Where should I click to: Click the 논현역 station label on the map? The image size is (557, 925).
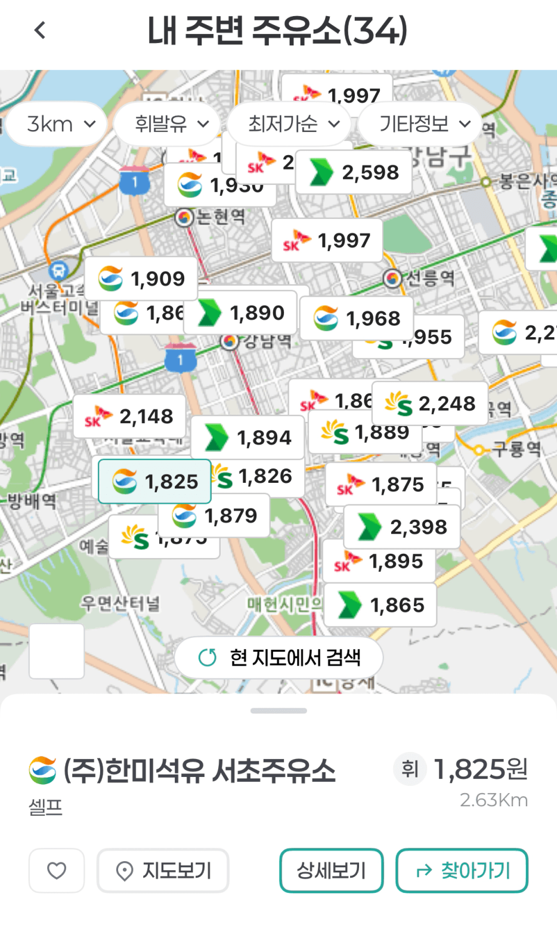click(221, 217)
